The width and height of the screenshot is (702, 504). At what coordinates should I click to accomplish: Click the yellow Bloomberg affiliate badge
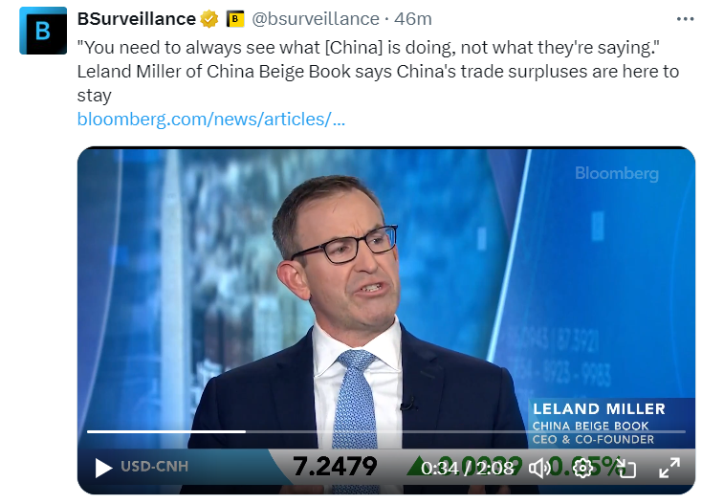pos(235,19)
